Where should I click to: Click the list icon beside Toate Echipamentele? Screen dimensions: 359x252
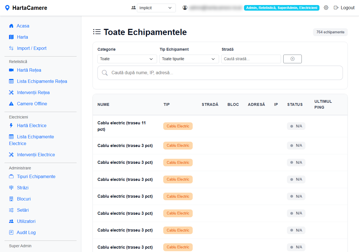pyautogui.click(x=97, y=32)
